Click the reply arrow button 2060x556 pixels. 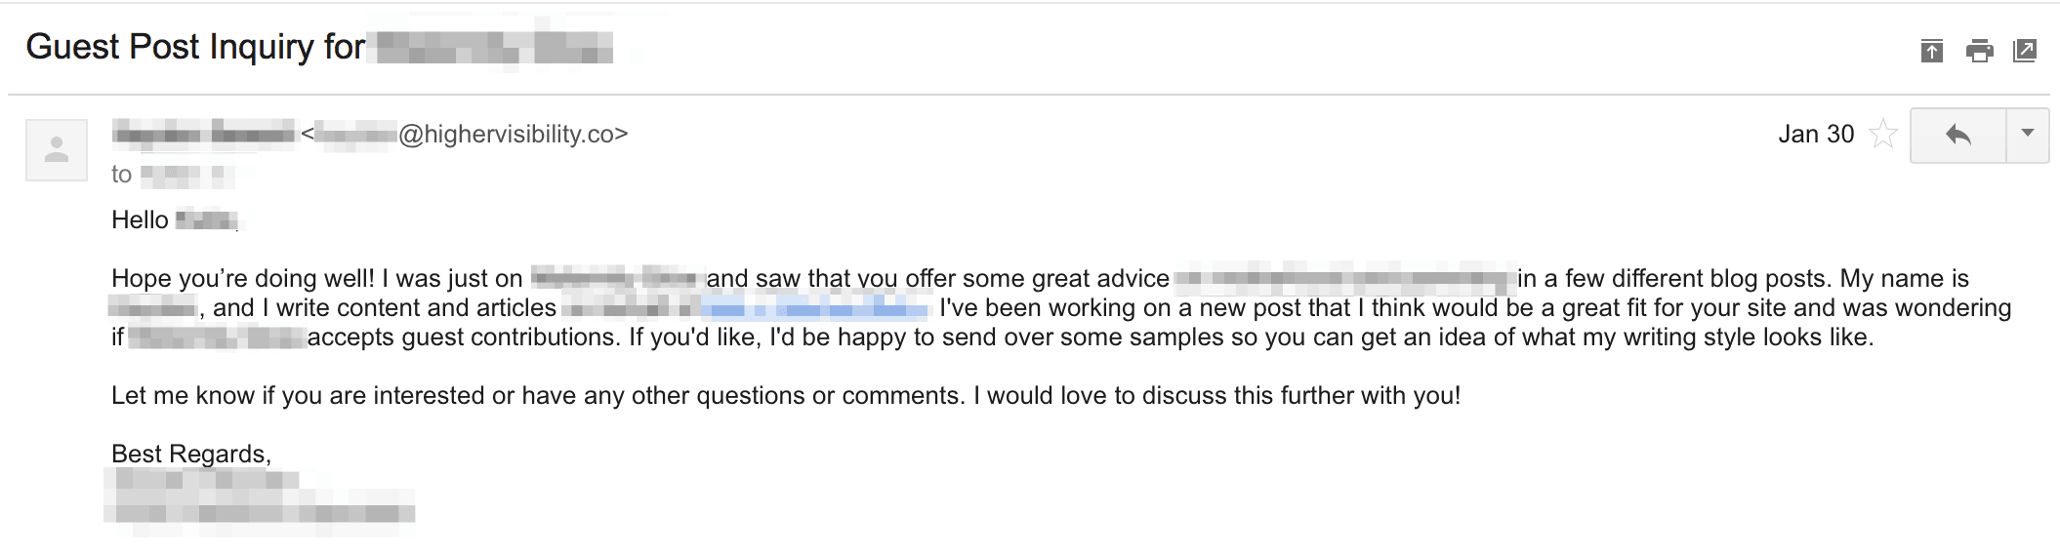click(x=1957, y=135)
